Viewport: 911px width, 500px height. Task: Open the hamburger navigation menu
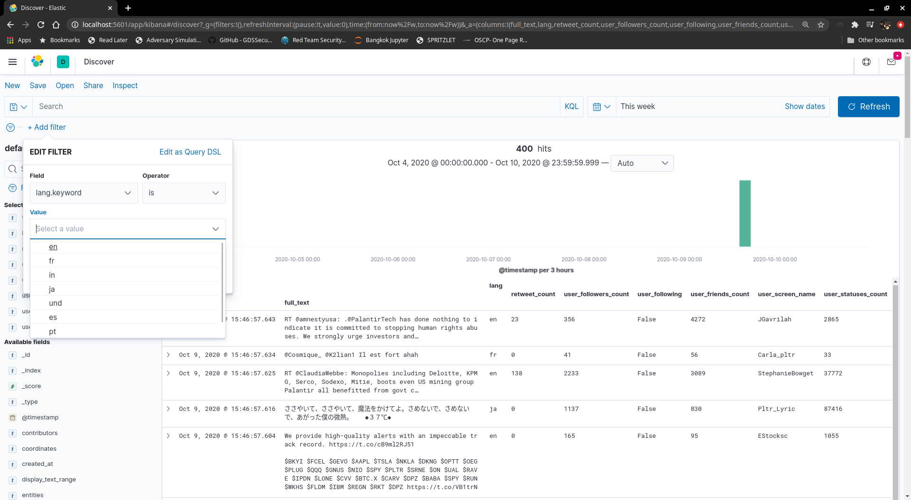[13, 62]
